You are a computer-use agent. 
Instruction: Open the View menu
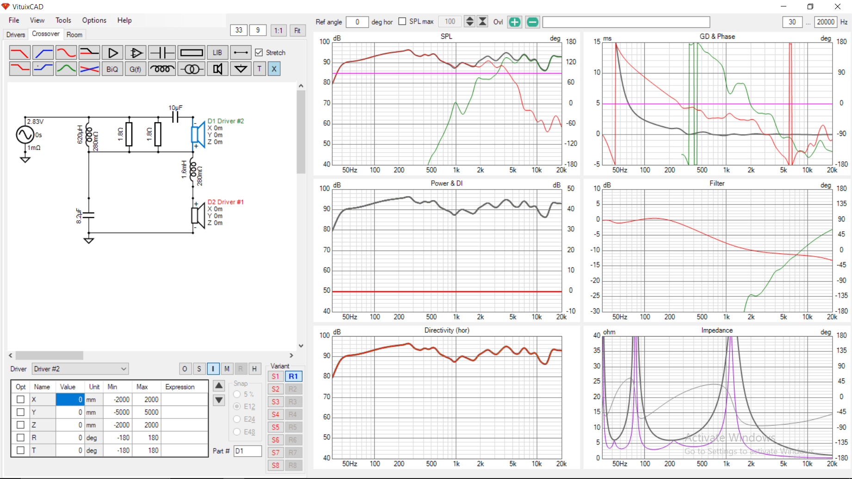point(37,20)
